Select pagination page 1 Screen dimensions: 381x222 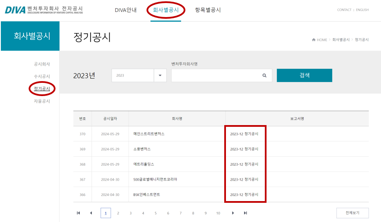[106, 213]
